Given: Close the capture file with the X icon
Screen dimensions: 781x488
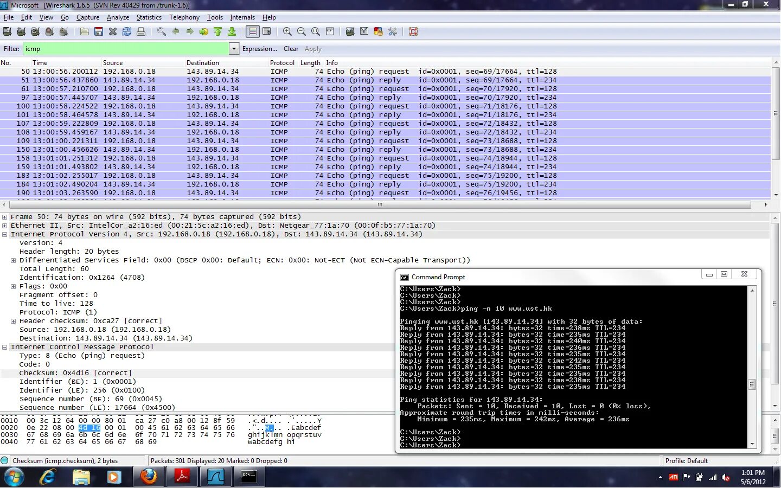Looking at the screenshot, I should 113,31.
